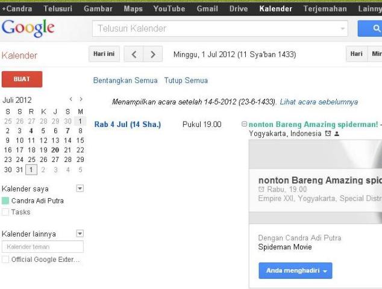Collapse the nonton Bareng event details

(244, 124)
